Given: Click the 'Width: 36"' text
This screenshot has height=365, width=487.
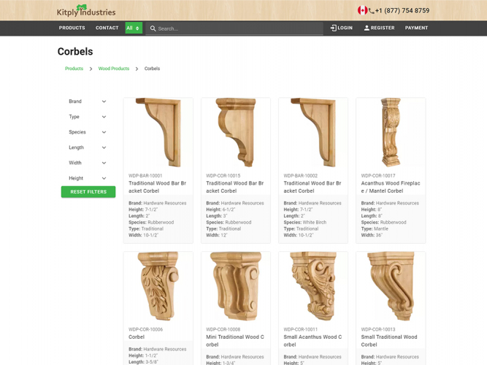Looking at the screenshot, I should point(372,236).
